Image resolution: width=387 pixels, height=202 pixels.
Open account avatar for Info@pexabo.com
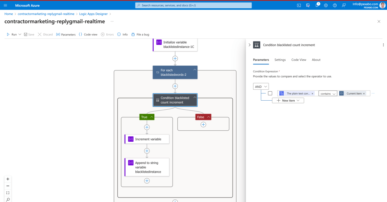(x=382, y=5)
